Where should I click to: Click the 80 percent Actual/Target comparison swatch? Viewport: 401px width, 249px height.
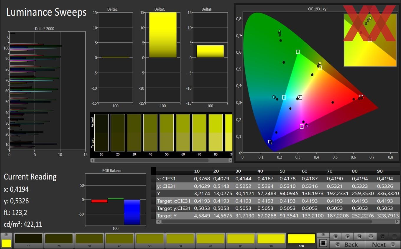click(216, 133)
